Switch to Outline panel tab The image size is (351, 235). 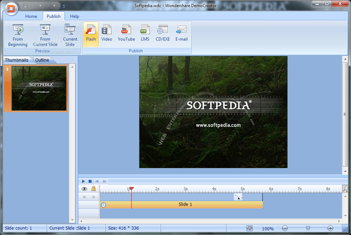(42, 60)
